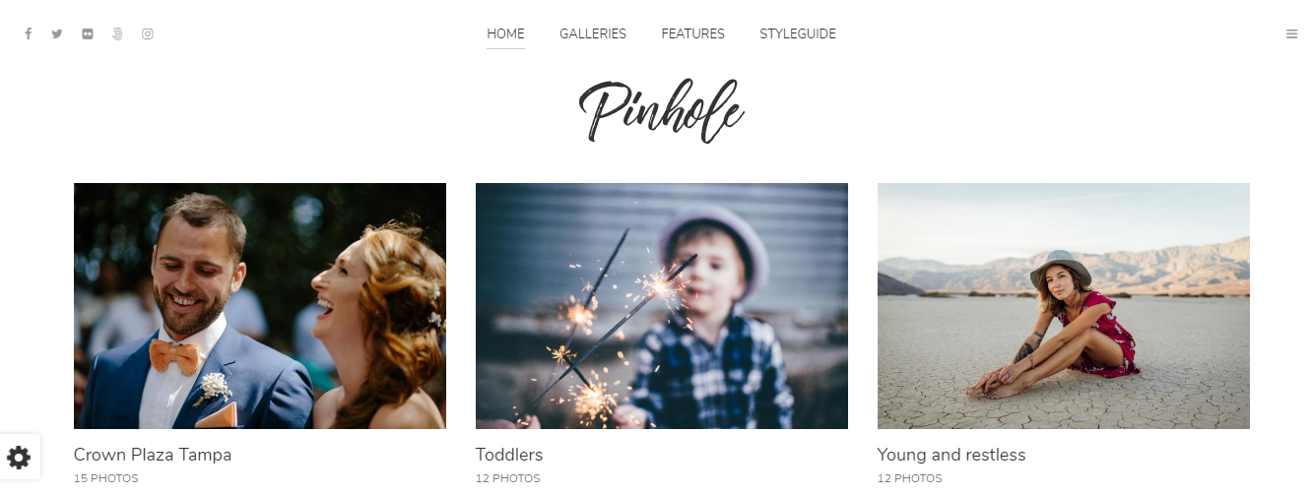Screen dimensions: 1312x495
Task: Open the Instagram camera icon
Action: 148,33
